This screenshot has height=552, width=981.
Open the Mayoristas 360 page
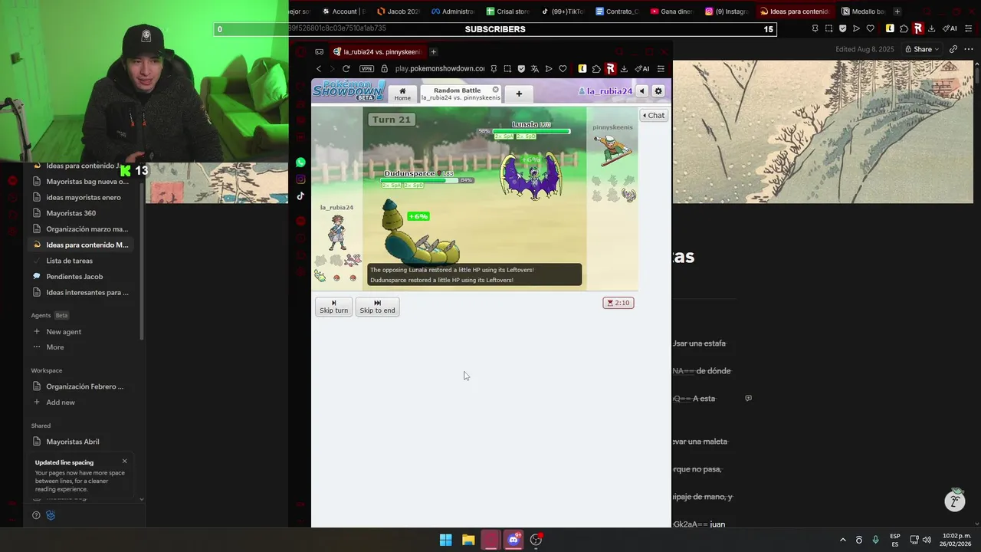point(81,213)
